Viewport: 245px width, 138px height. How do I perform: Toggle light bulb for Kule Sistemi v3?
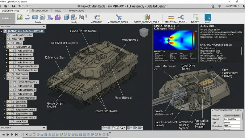[x=11, y=63]
